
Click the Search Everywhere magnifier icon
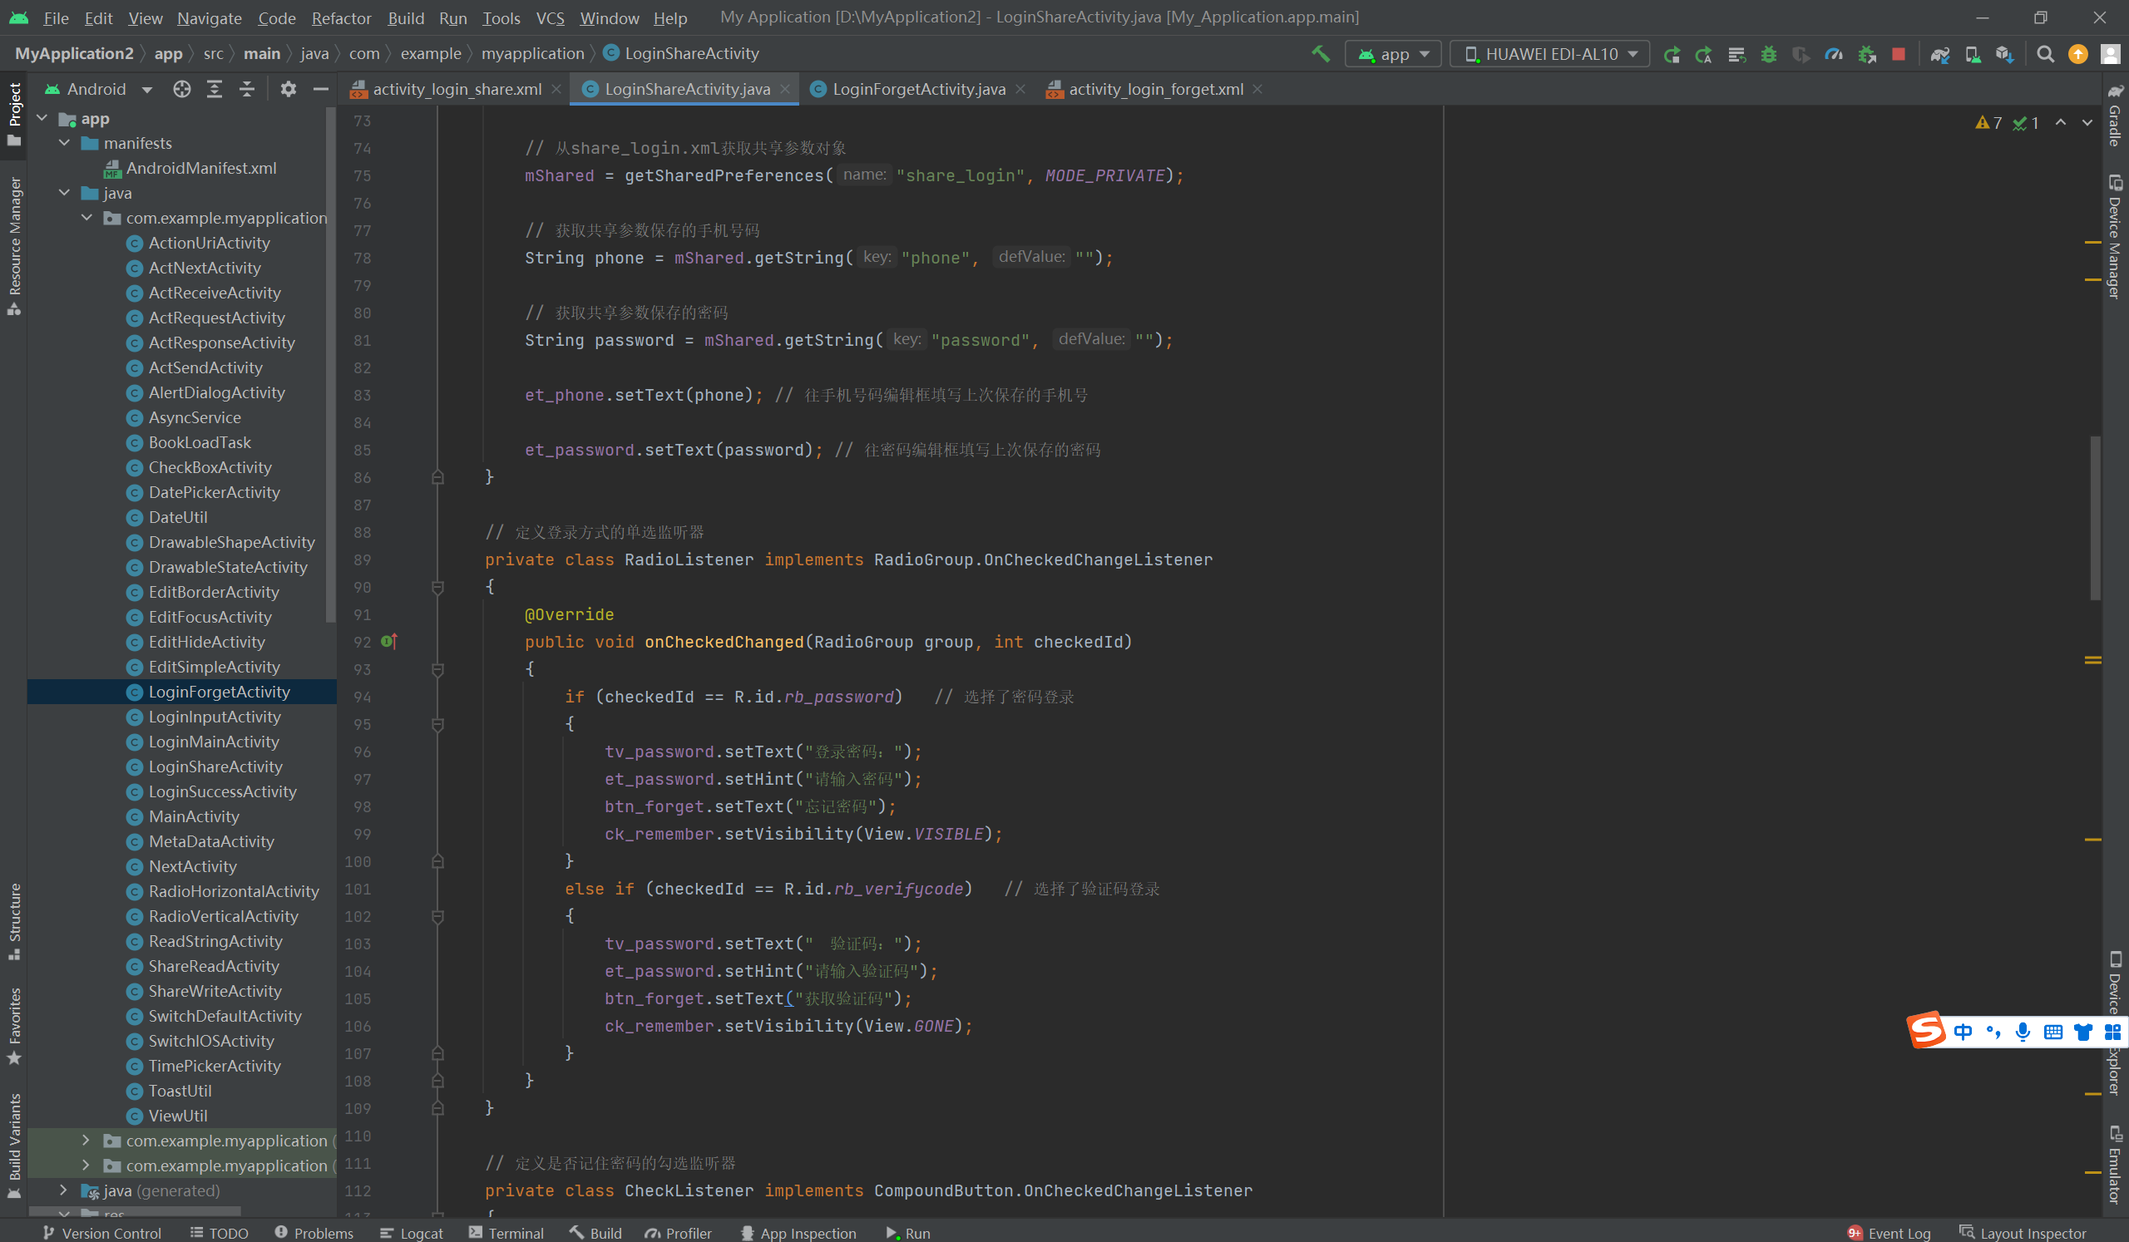pyautogui.click(x=2045, y=54)
